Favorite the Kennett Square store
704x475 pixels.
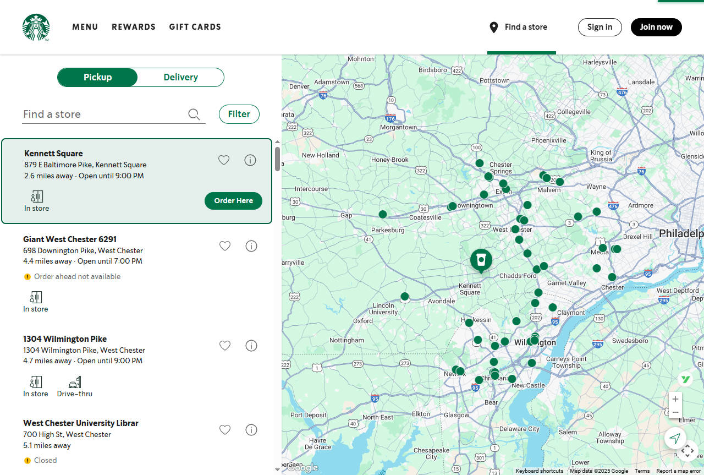(x=224, y=160)
